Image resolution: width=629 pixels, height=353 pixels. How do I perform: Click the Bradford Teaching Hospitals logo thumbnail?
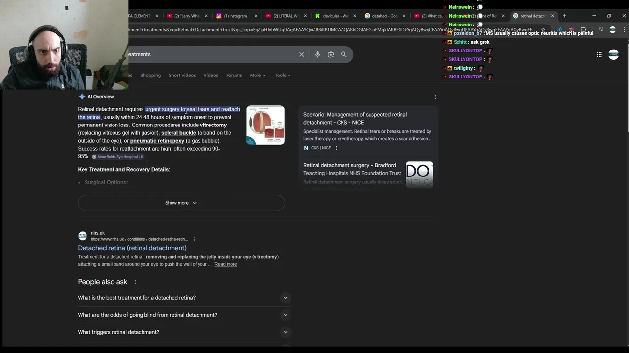click(419, 175)
